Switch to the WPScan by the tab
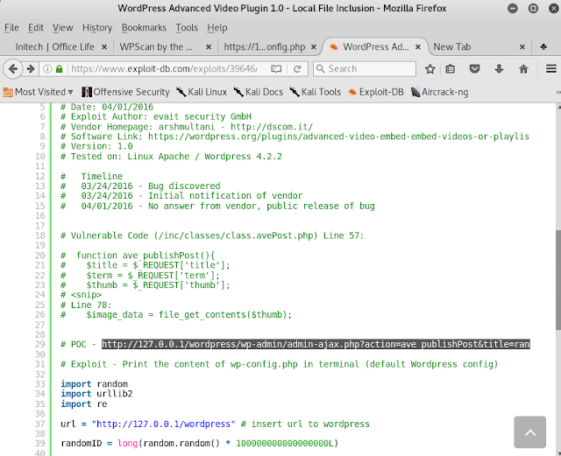Screen dimensions: 561x456 coord(163,46)
